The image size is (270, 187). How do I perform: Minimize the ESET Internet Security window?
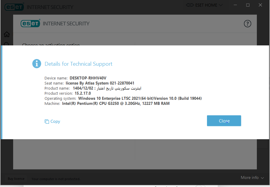(234, 5)
